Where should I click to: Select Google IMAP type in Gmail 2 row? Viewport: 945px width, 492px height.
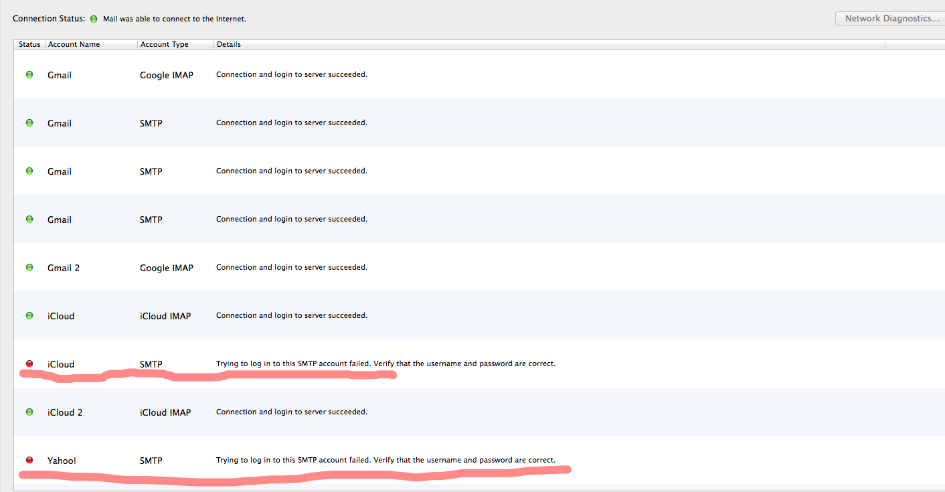167,268
